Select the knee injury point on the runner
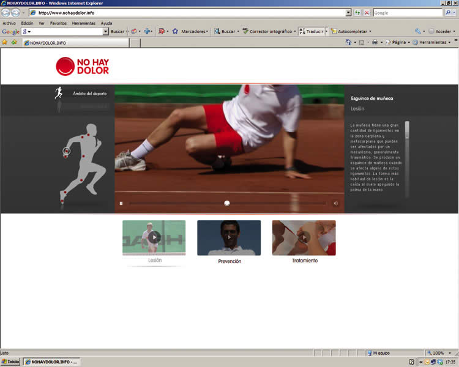 (81, 180)
